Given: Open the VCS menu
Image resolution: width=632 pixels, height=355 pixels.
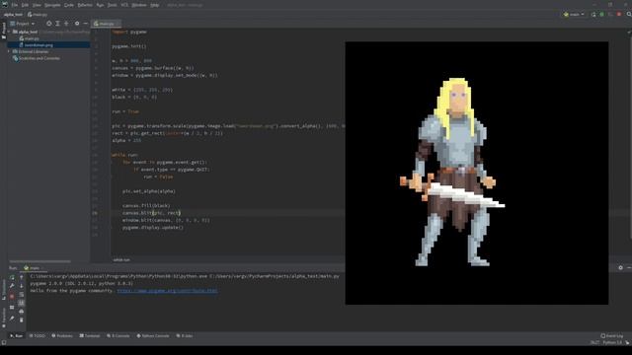Looking at the screenshot, I should [x=124, y=5].
